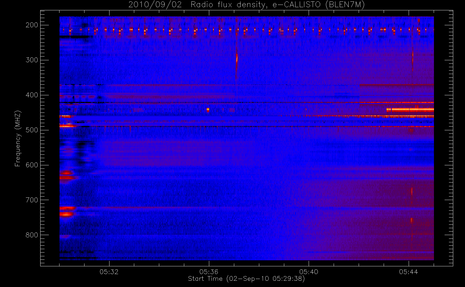This screenshot has height=287, width=465.
Task: Click the bright yellow band near 440 MHz at 05:44
Action: click(x=410, y=110)
